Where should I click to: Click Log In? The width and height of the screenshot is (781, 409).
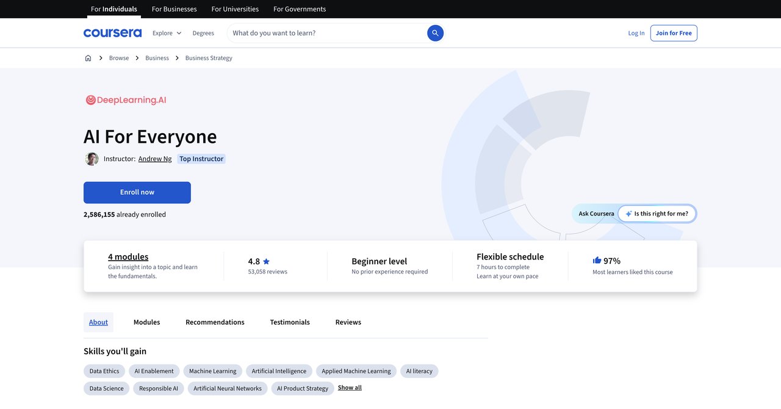point(636,33)
